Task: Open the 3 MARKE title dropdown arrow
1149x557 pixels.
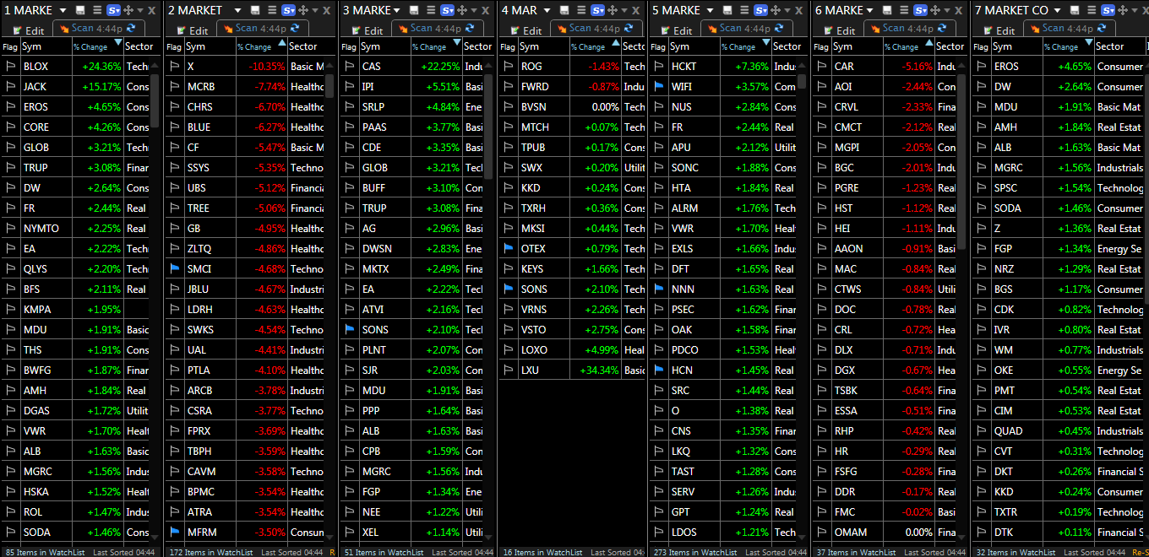Action: pyautogui.click(x=396, y=10)
